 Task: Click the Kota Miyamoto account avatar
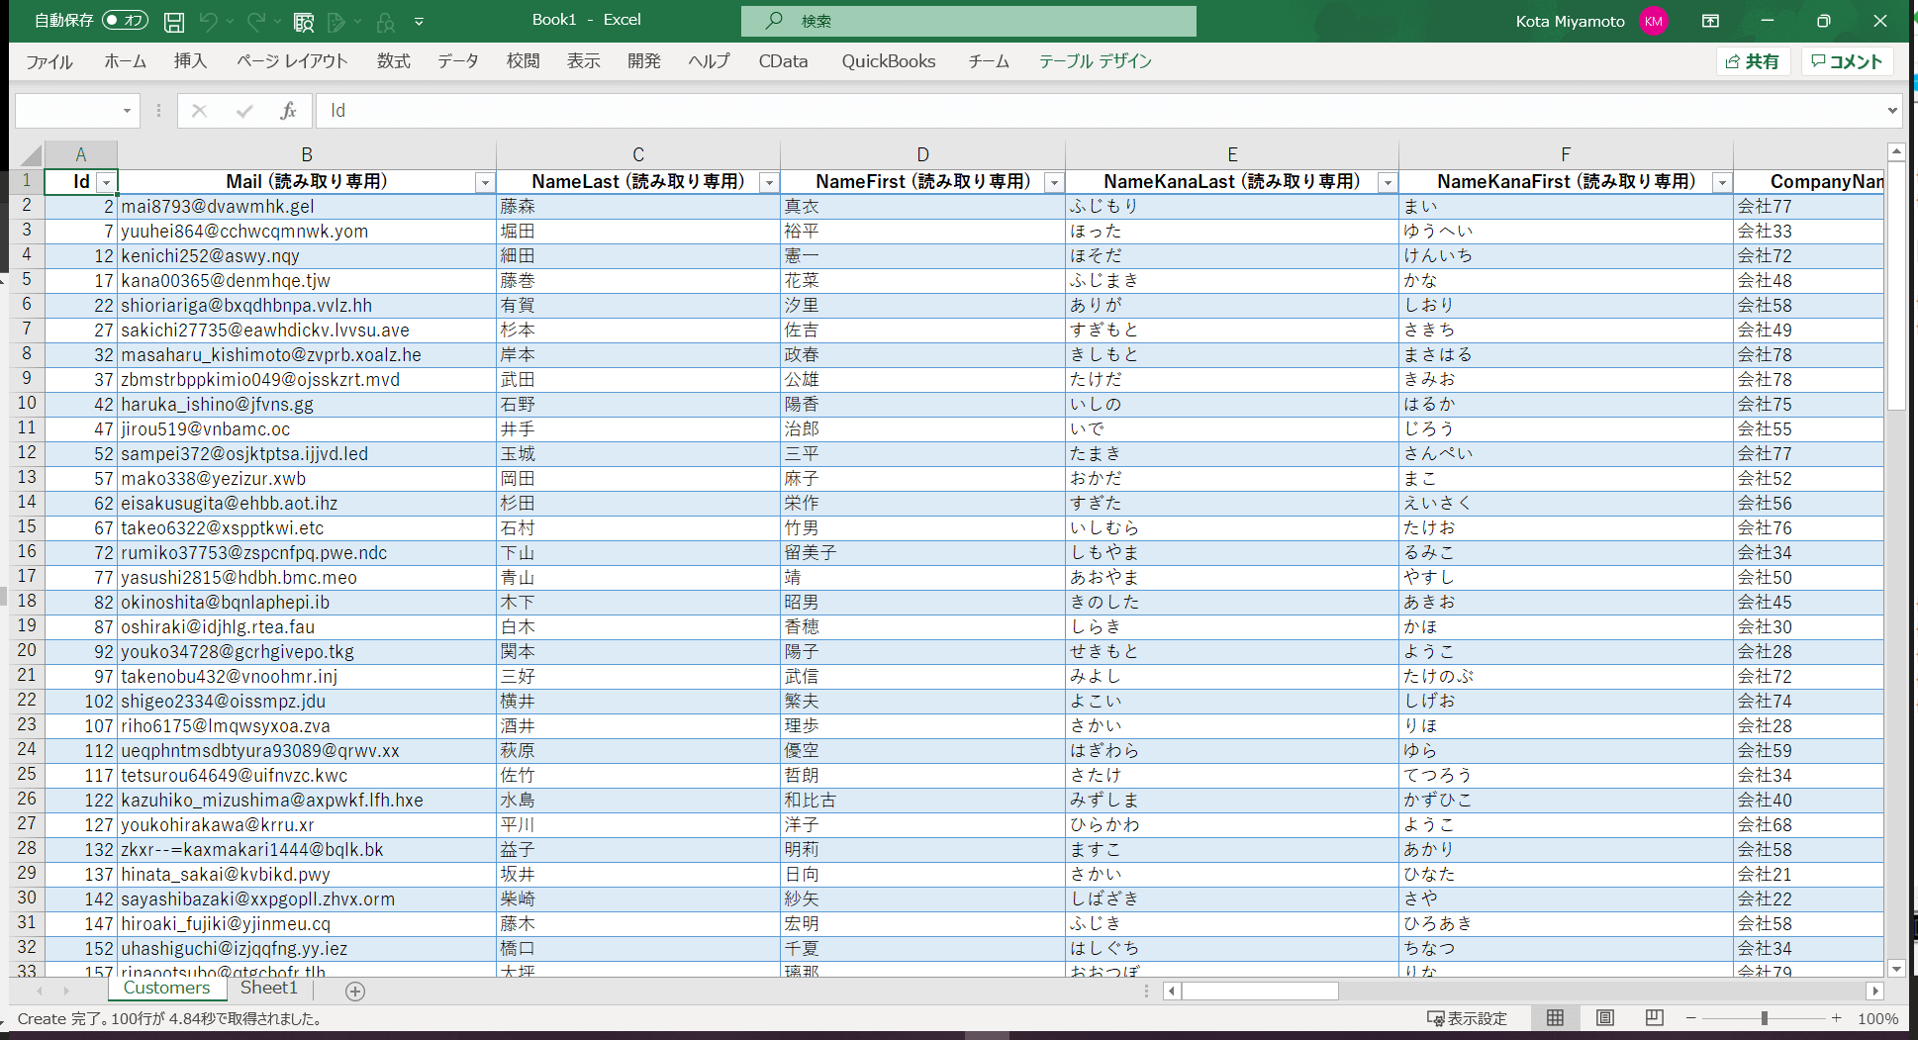(x=1654, y=21)
